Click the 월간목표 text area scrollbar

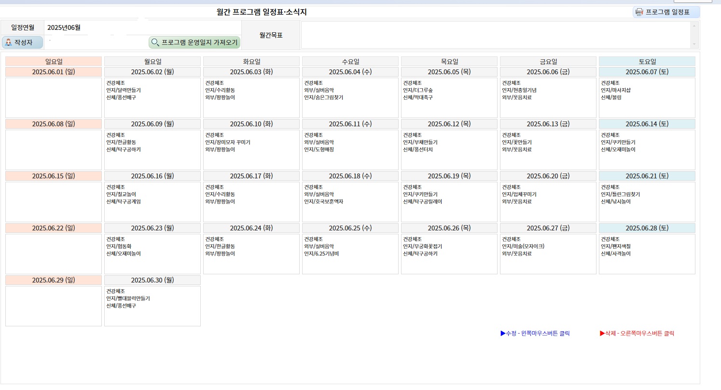pyautogui.click(x=694, y=35)
